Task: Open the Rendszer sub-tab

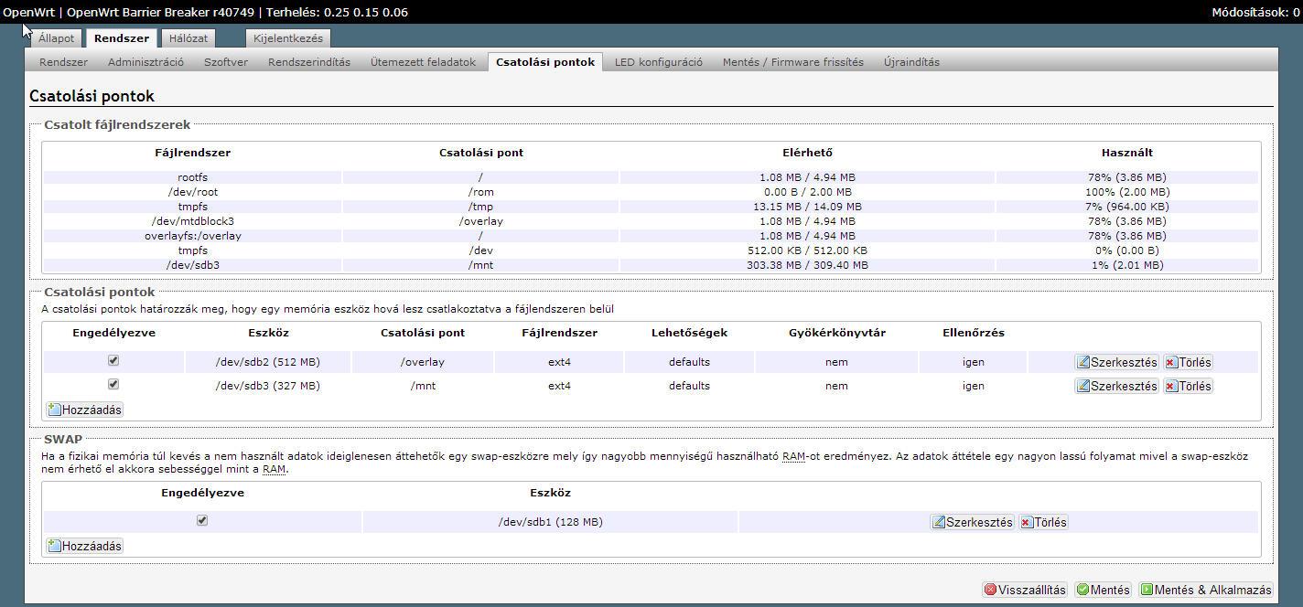Action: point(64,62)
